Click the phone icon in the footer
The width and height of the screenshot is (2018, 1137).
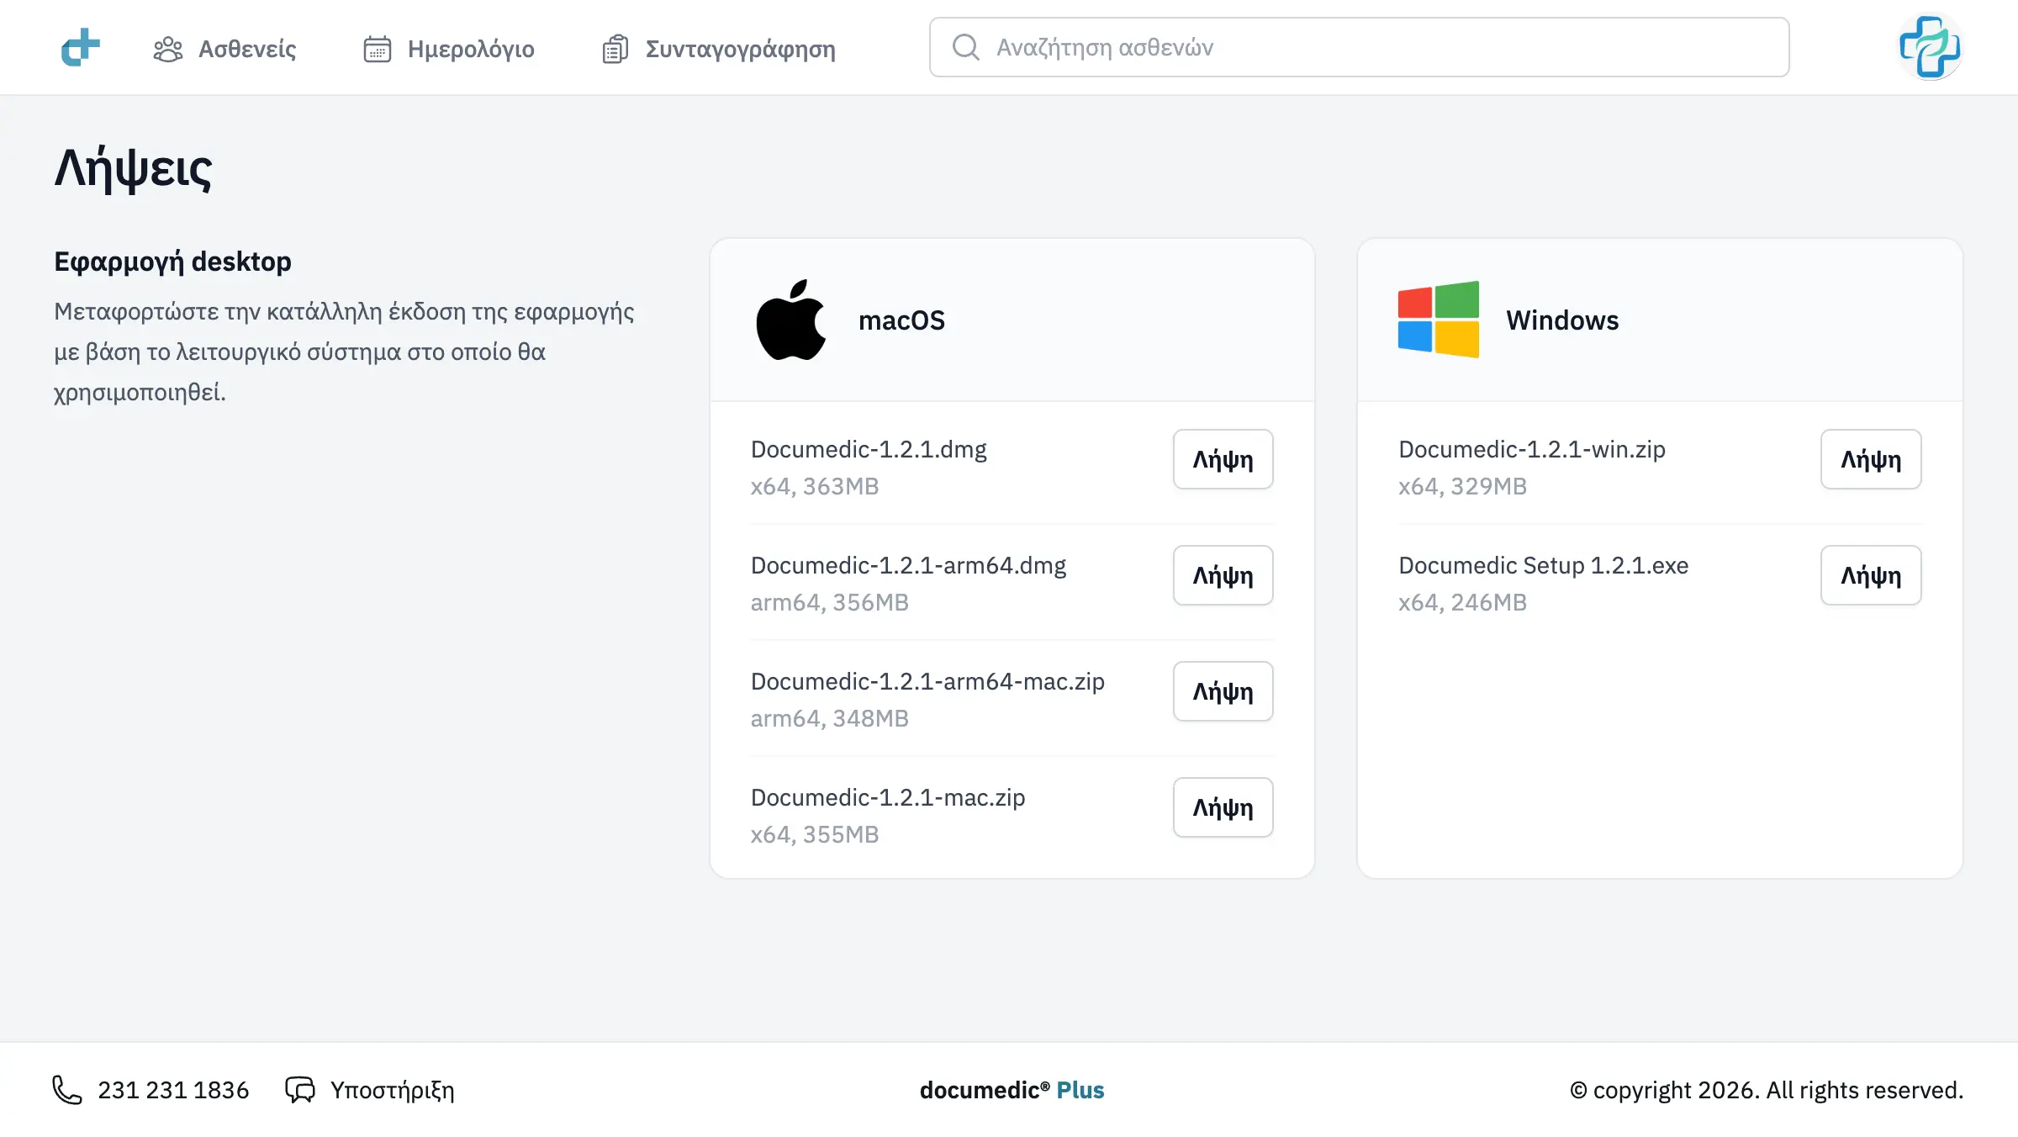[67, 1090]
